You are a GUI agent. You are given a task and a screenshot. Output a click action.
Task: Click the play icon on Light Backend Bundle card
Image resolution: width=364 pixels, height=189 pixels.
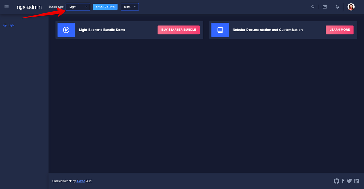click(x=66, y=30)
